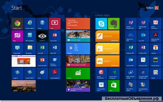Launch Access 2013 tile
163x102 pixels.
[55, 36]
